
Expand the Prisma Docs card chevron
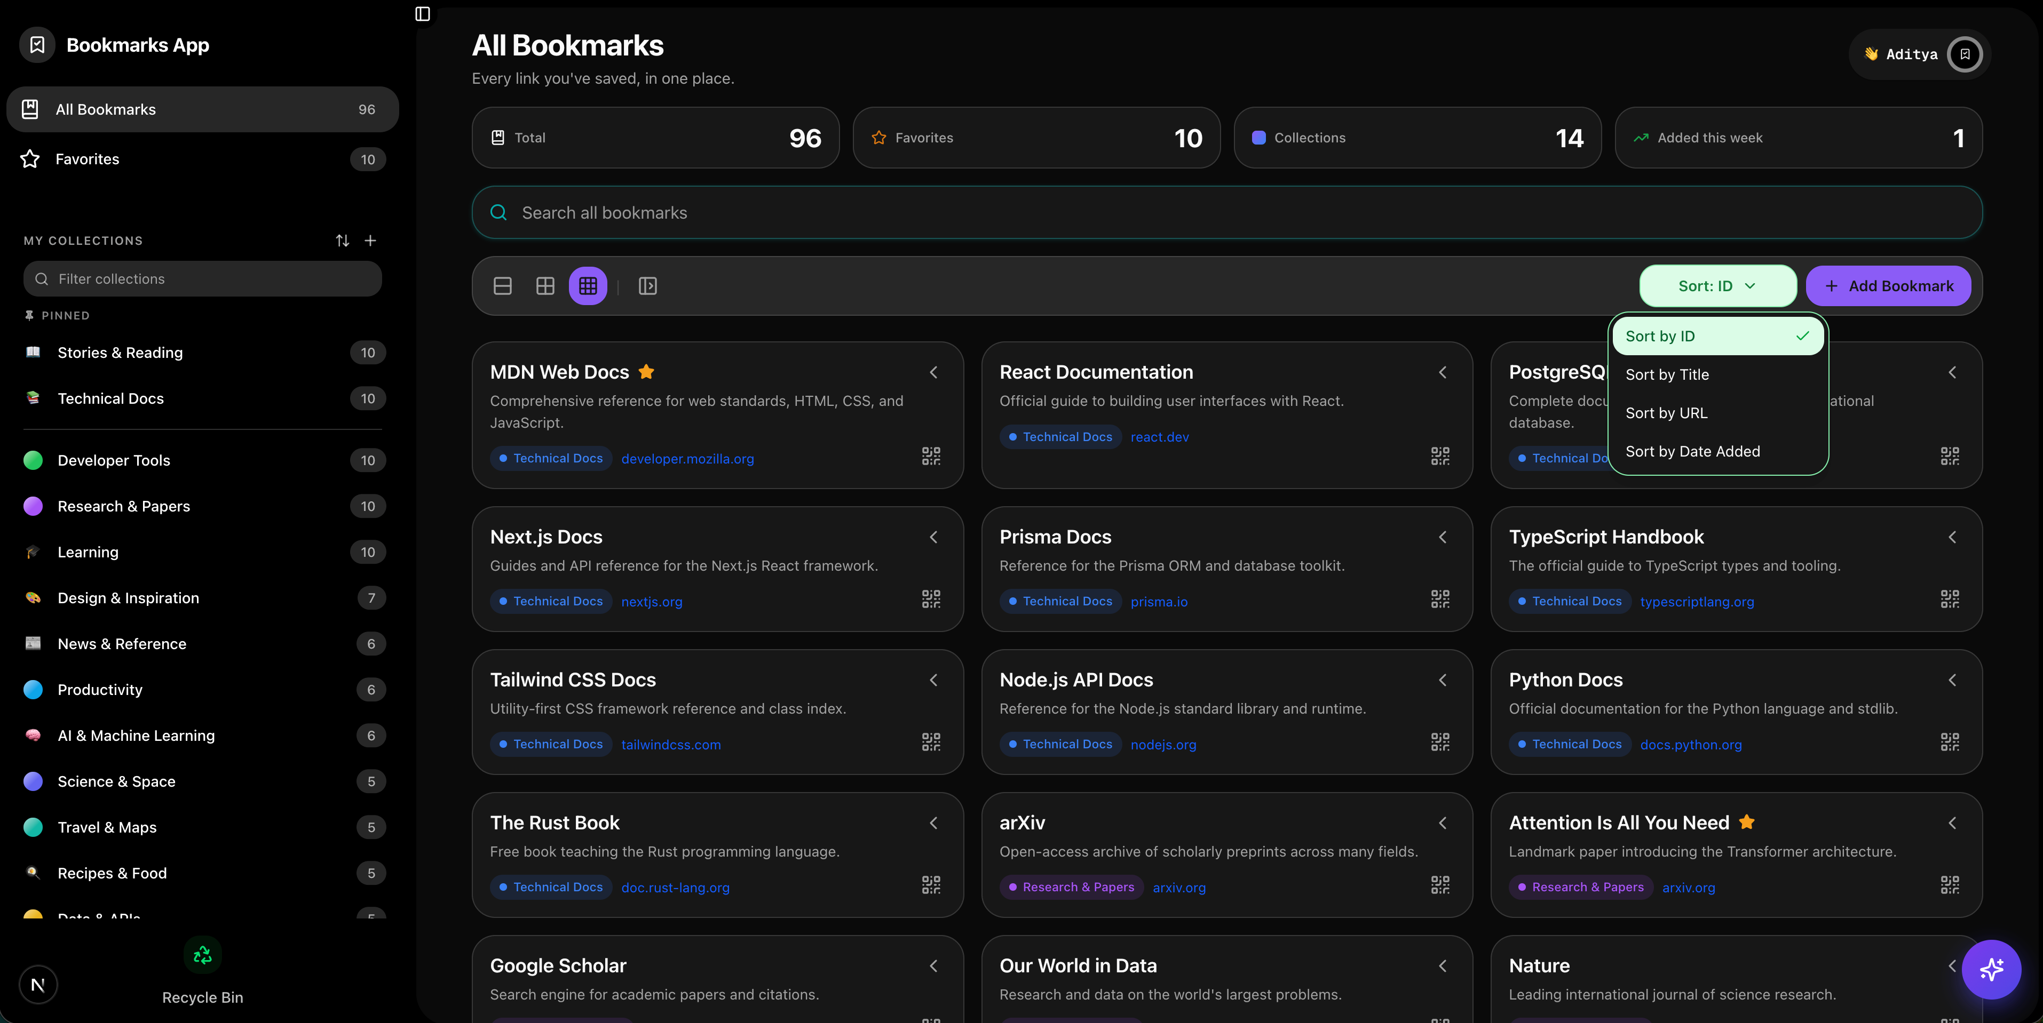point(1443,537)
